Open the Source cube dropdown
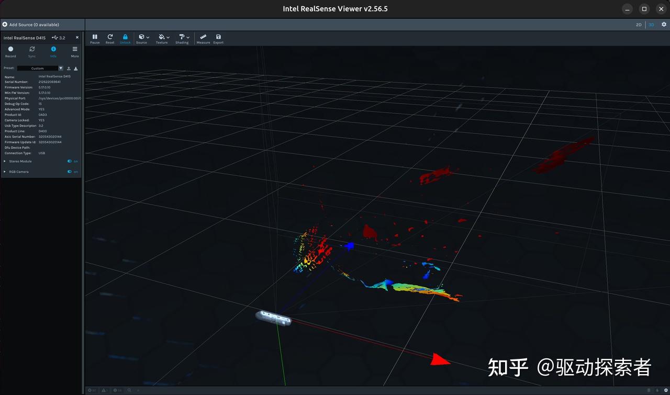The height and width of the screenshot is (395, 670). (x=142, y=39)
